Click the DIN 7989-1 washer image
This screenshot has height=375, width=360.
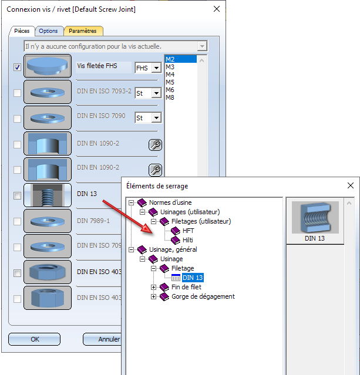[48, 221]
